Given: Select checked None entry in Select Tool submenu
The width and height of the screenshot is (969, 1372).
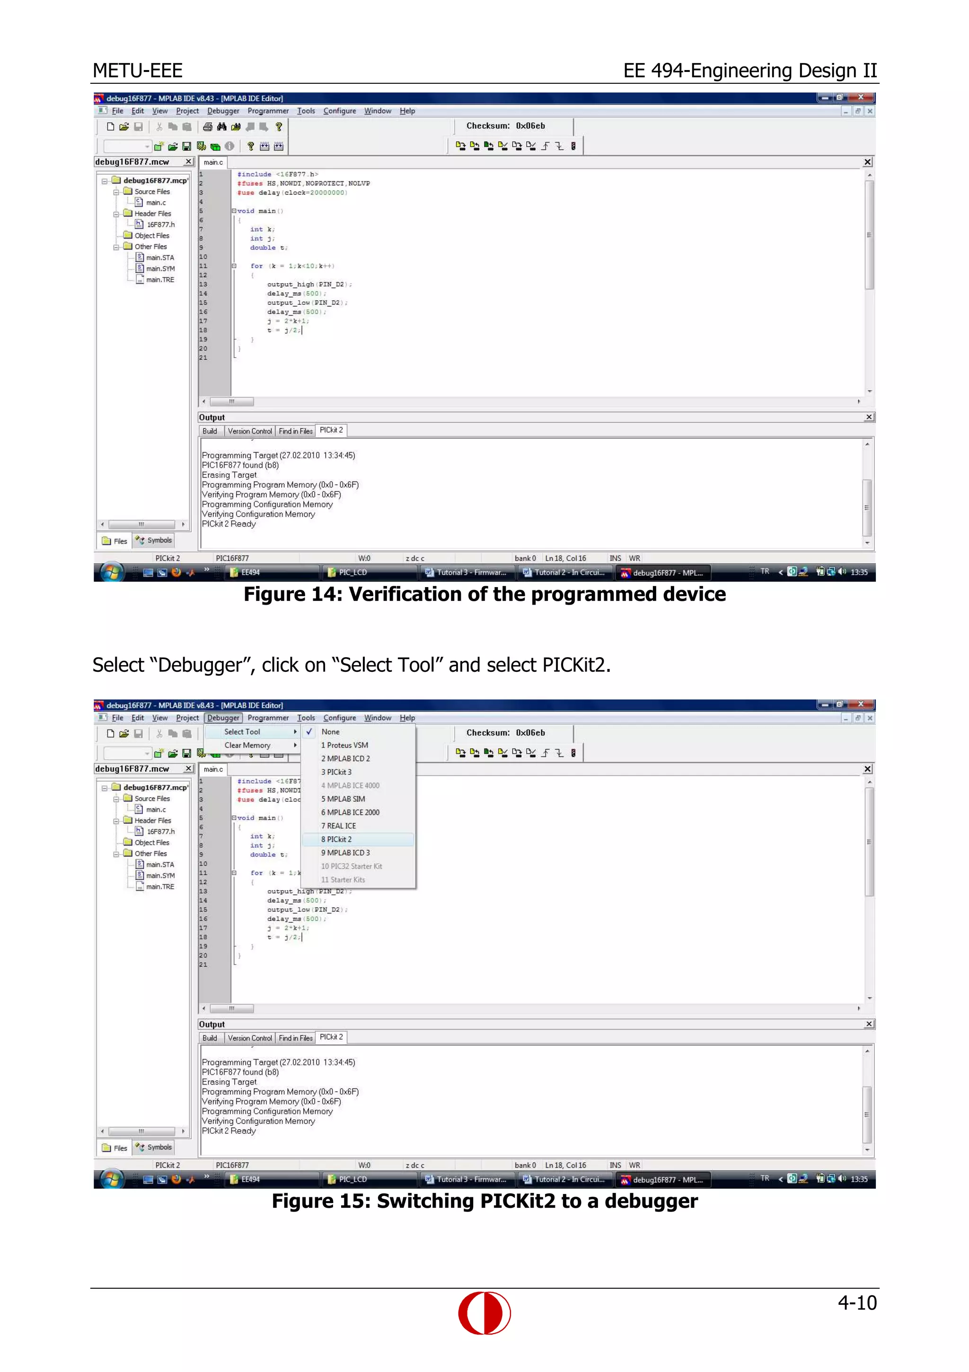Looking at the screenshot, I should pos(358,732).
